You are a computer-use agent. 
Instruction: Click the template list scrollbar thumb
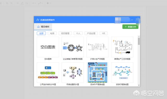(139, 41)
